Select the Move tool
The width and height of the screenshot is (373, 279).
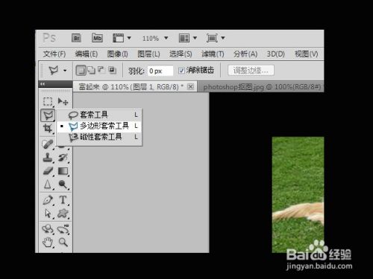point(63,101)
